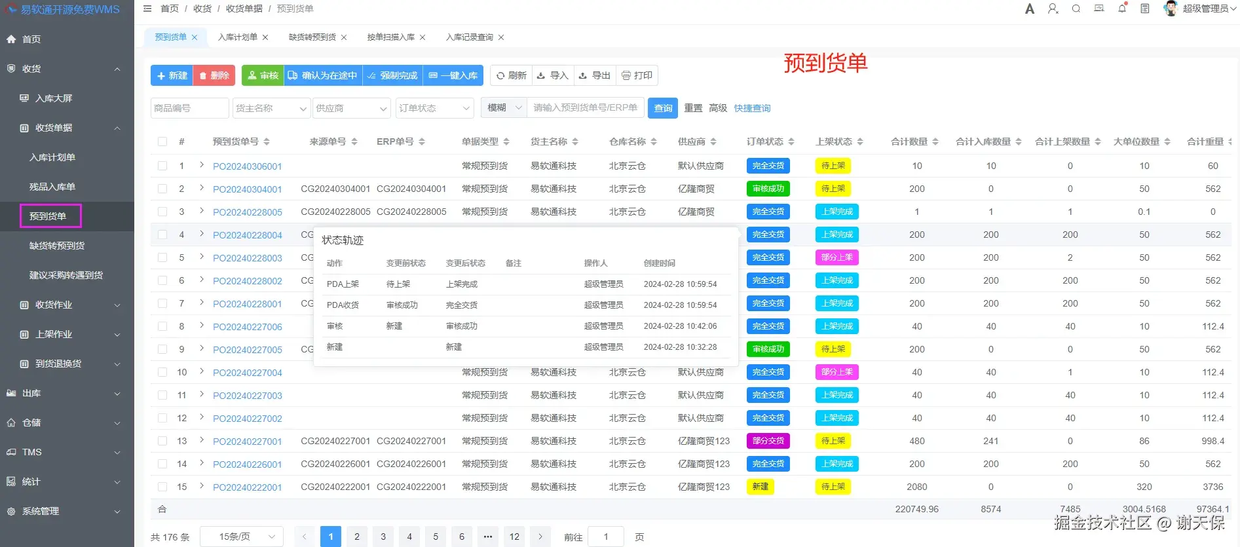Image resolution: width=1240 pixels, height=547 pixels.
Task: Close the 入库计划单 tab
Action: 265,37
